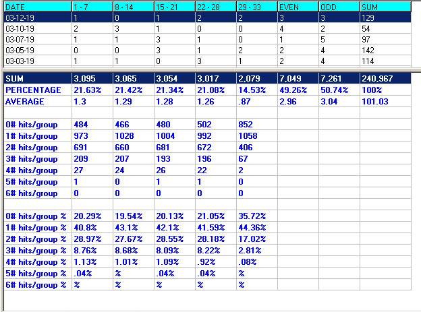
Task: Click count 1058 in 1# hits/group row
Action: 248,136
